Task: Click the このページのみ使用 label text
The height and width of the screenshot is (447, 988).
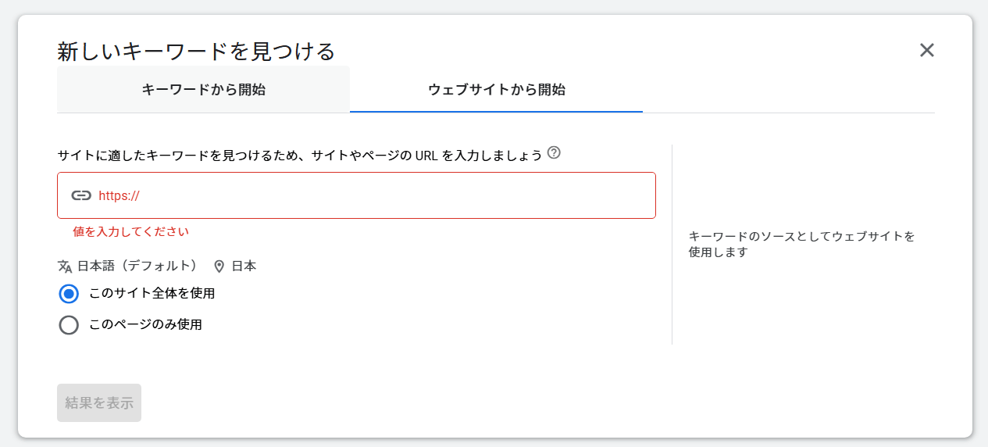Action: click(x=145, y=324)
